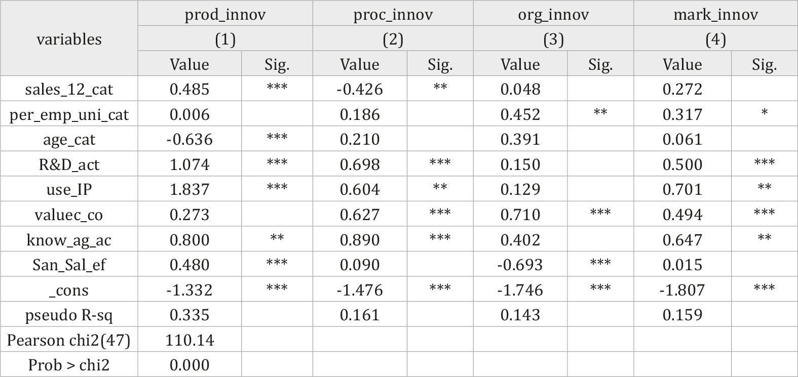Select the use_IP row label
Image resolution: width=798 pixels, height=377 pixels.
[69, 189]
